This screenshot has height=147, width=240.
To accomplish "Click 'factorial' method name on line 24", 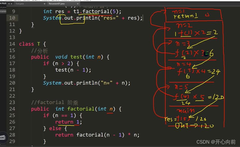I will pos(81,109).
